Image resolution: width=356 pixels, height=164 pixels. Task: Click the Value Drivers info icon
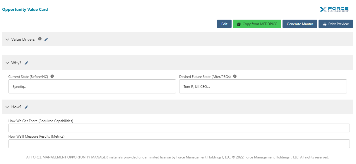(40, 39)
